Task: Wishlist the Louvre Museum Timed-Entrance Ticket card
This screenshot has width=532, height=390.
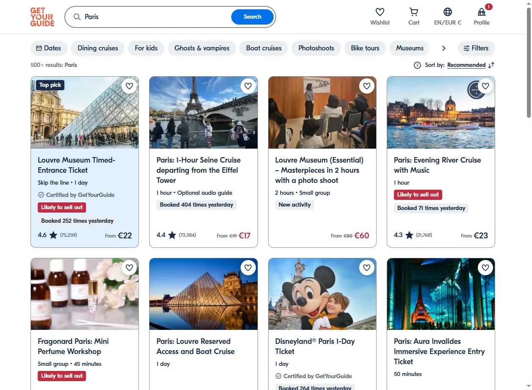Action: pyautogui.click(x=130, y=86)
